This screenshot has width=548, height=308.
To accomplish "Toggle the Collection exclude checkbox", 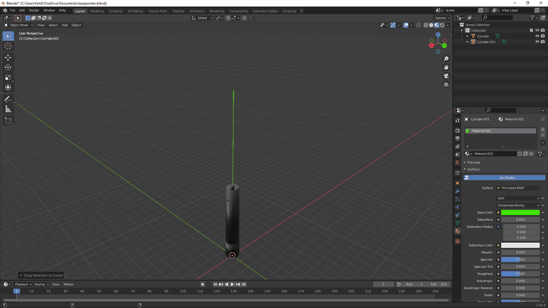I will [x=531, y=30].
